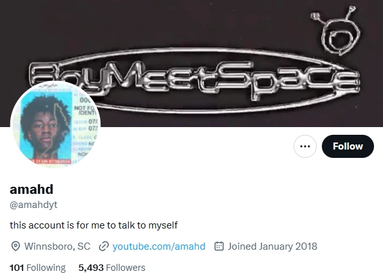Follow the amahd account

pyautogui.click(x=348, y=146)
